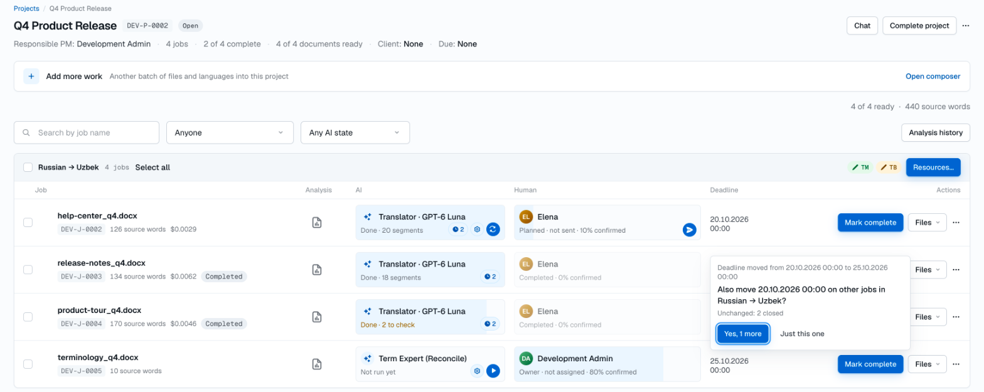Open analysis report icon for terminology_q4.docx
Image resolution: width=984 pixels, height=392 pixels.
[x=317, y=364]
